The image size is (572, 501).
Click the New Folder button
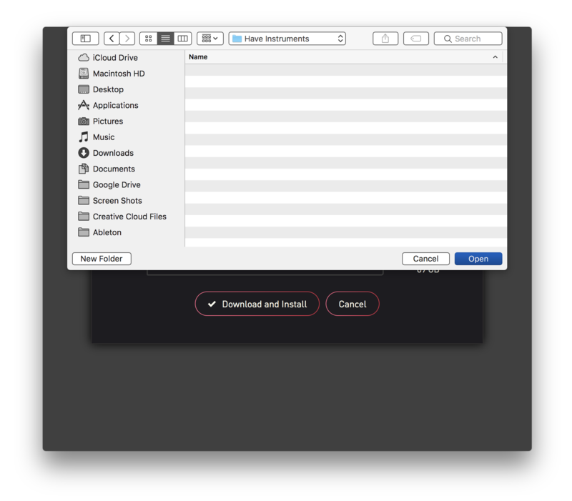tap(102, 259)
